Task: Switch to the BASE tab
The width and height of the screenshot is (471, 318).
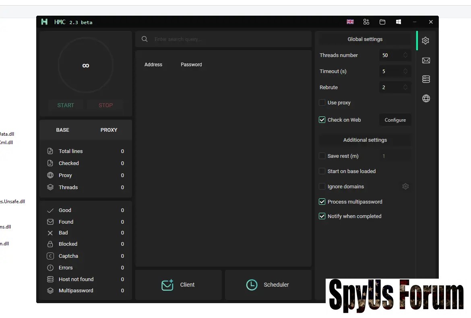Action: (62, 130)
